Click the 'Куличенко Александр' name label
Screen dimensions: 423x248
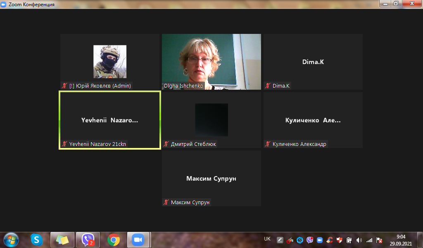pyautogui.click(x=299, y=144)
